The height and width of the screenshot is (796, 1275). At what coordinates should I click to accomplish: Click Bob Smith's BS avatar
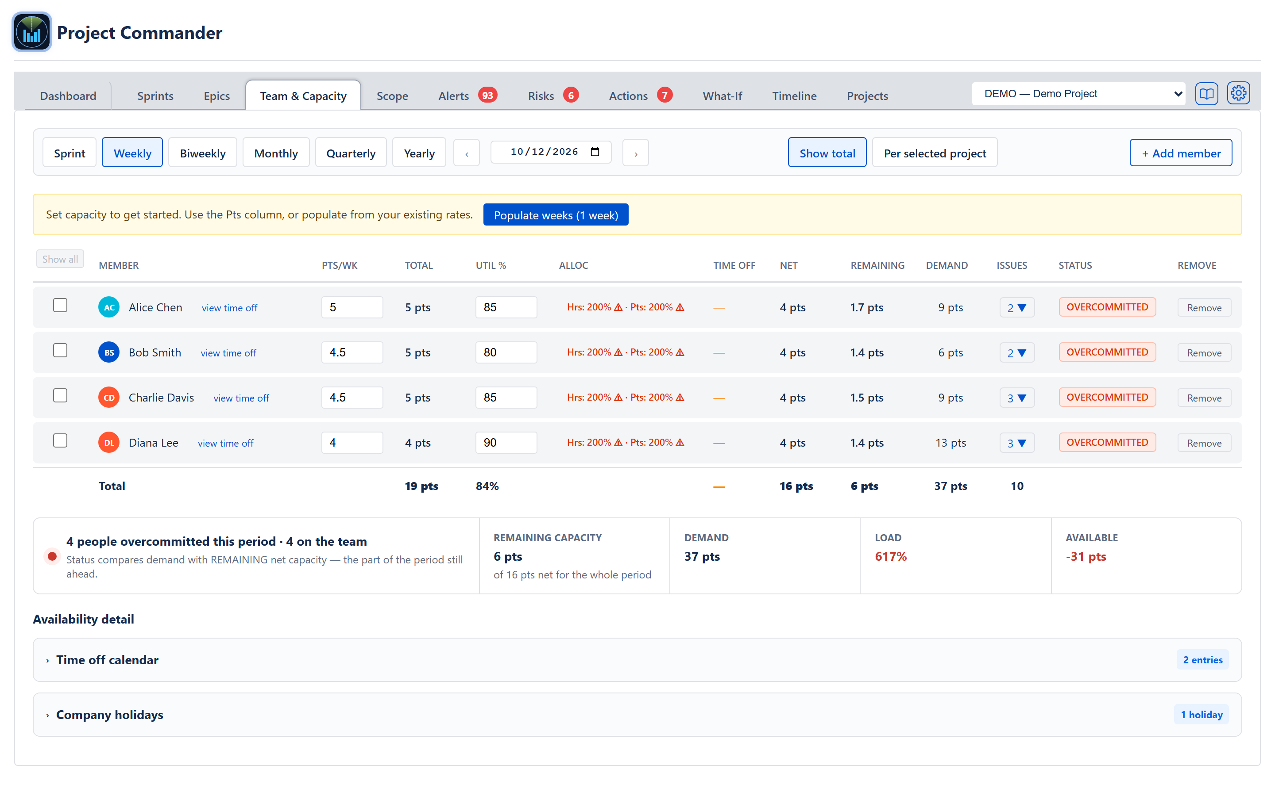tap(109, 353)
